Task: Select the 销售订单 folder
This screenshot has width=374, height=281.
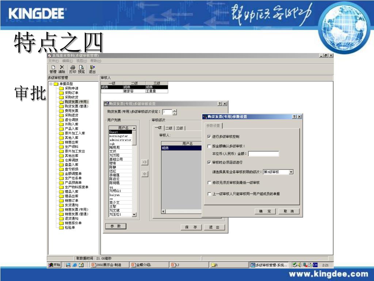Action: (69, 201)
